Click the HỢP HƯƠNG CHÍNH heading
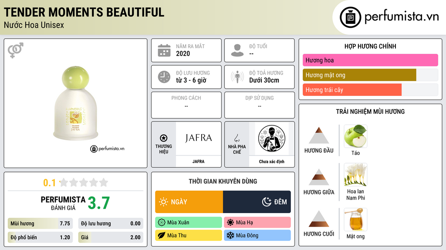This screenshot has height=250, width=446. 370,46
